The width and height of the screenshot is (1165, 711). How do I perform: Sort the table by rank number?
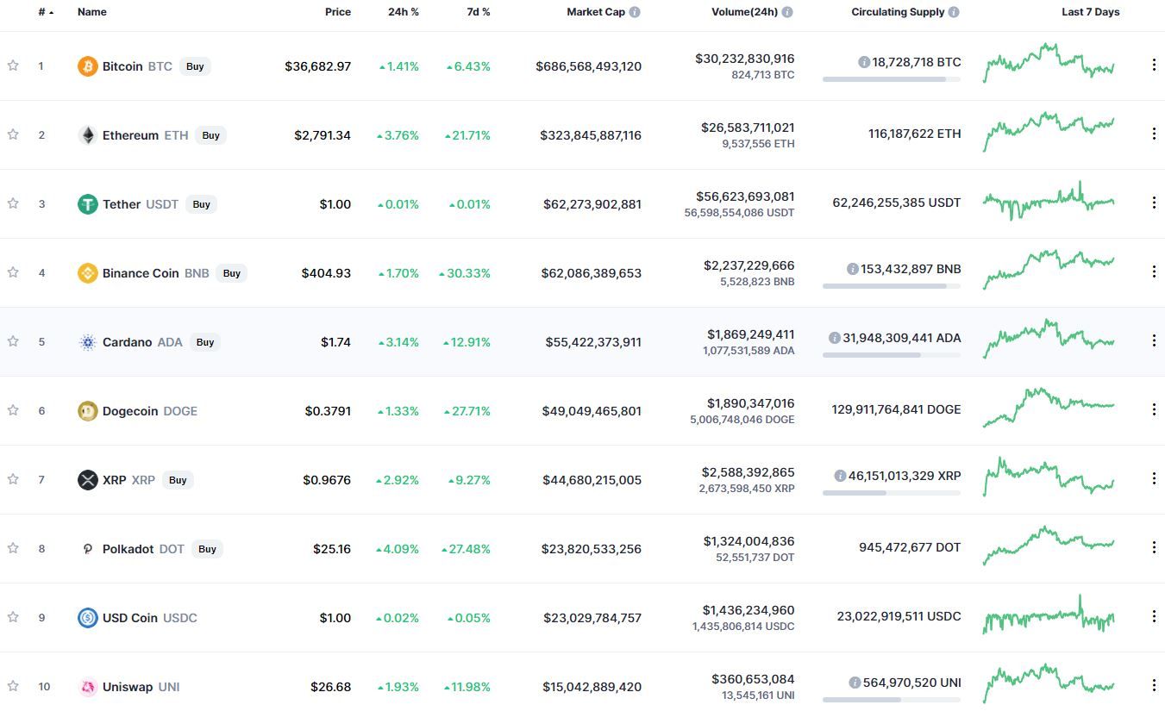46,12
